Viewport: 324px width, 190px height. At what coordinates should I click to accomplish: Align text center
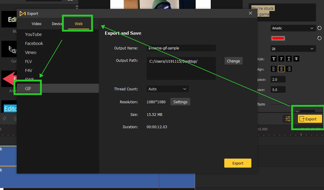(281, 69)
